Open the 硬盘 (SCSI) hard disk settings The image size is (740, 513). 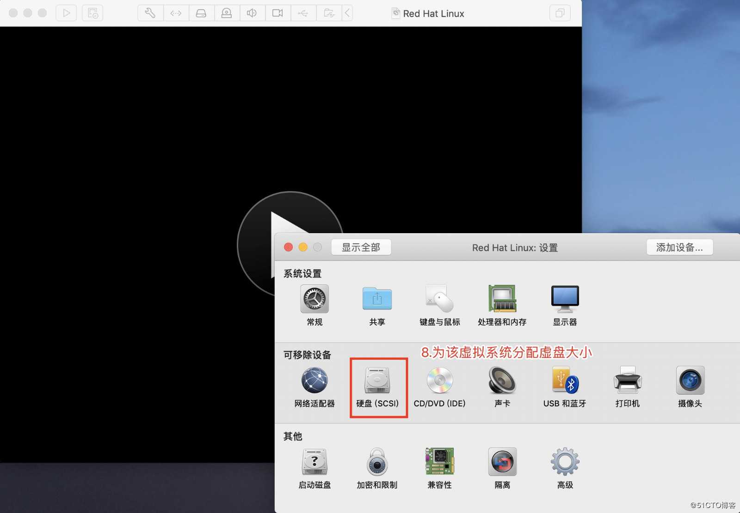(x=377, y=387)
